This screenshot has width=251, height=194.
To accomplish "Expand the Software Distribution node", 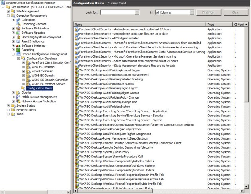I will pos(13,28).
